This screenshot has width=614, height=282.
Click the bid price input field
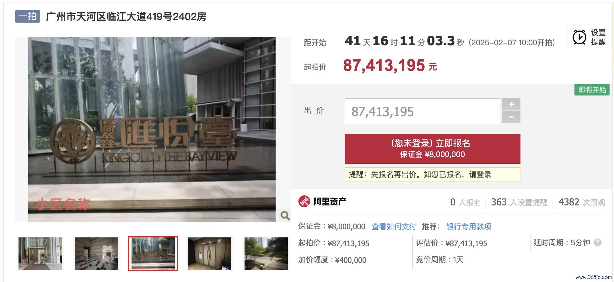422,111
